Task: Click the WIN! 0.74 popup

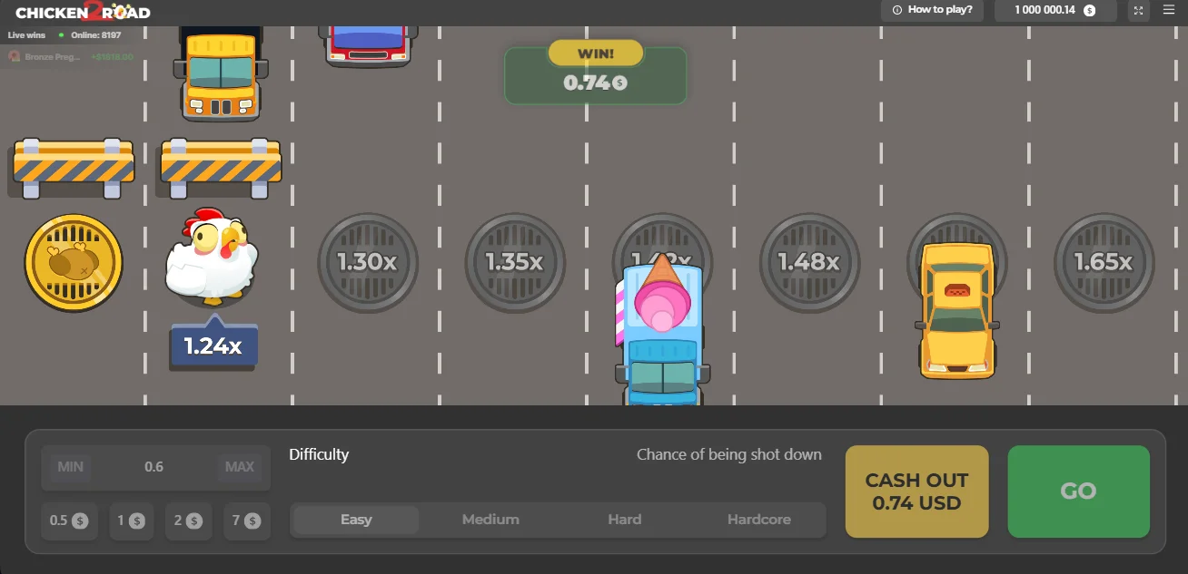Action: [596, 73]
